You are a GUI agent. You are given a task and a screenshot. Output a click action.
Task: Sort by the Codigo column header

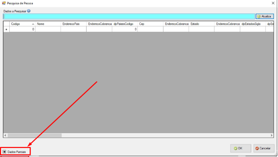[22, 24]
